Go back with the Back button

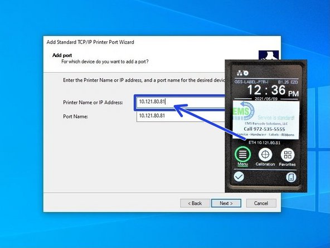[x=195, y=203]
